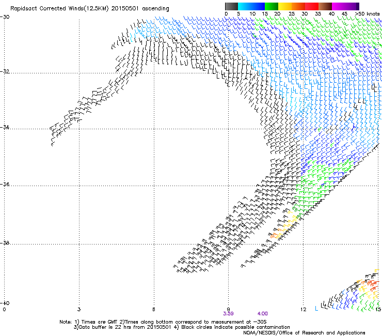Click the gray 0-5 knots color swatch
Viewport: 382px width, 336px height.
coord(231,6)
